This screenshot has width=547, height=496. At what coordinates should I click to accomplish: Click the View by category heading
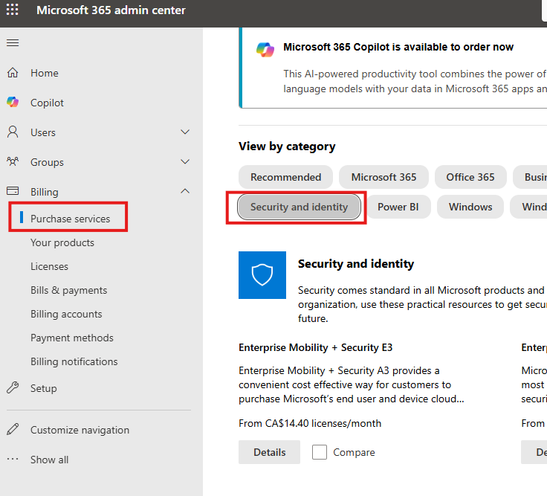(287, 146)
